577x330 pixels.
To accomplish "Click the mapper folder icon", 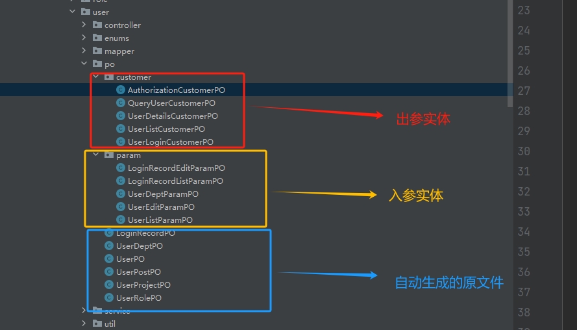I will coord(97,51).
